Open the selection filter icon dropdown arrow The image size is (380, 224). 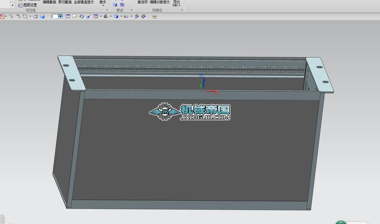[6, 16]
